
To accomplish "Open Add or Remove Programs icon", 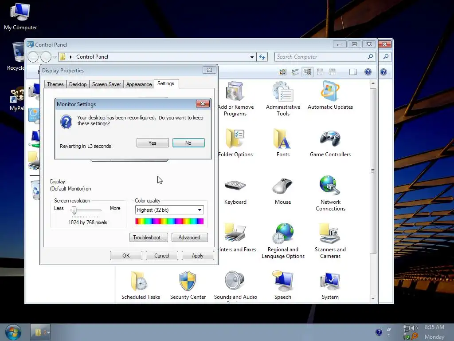I will (x=235, y=99).
